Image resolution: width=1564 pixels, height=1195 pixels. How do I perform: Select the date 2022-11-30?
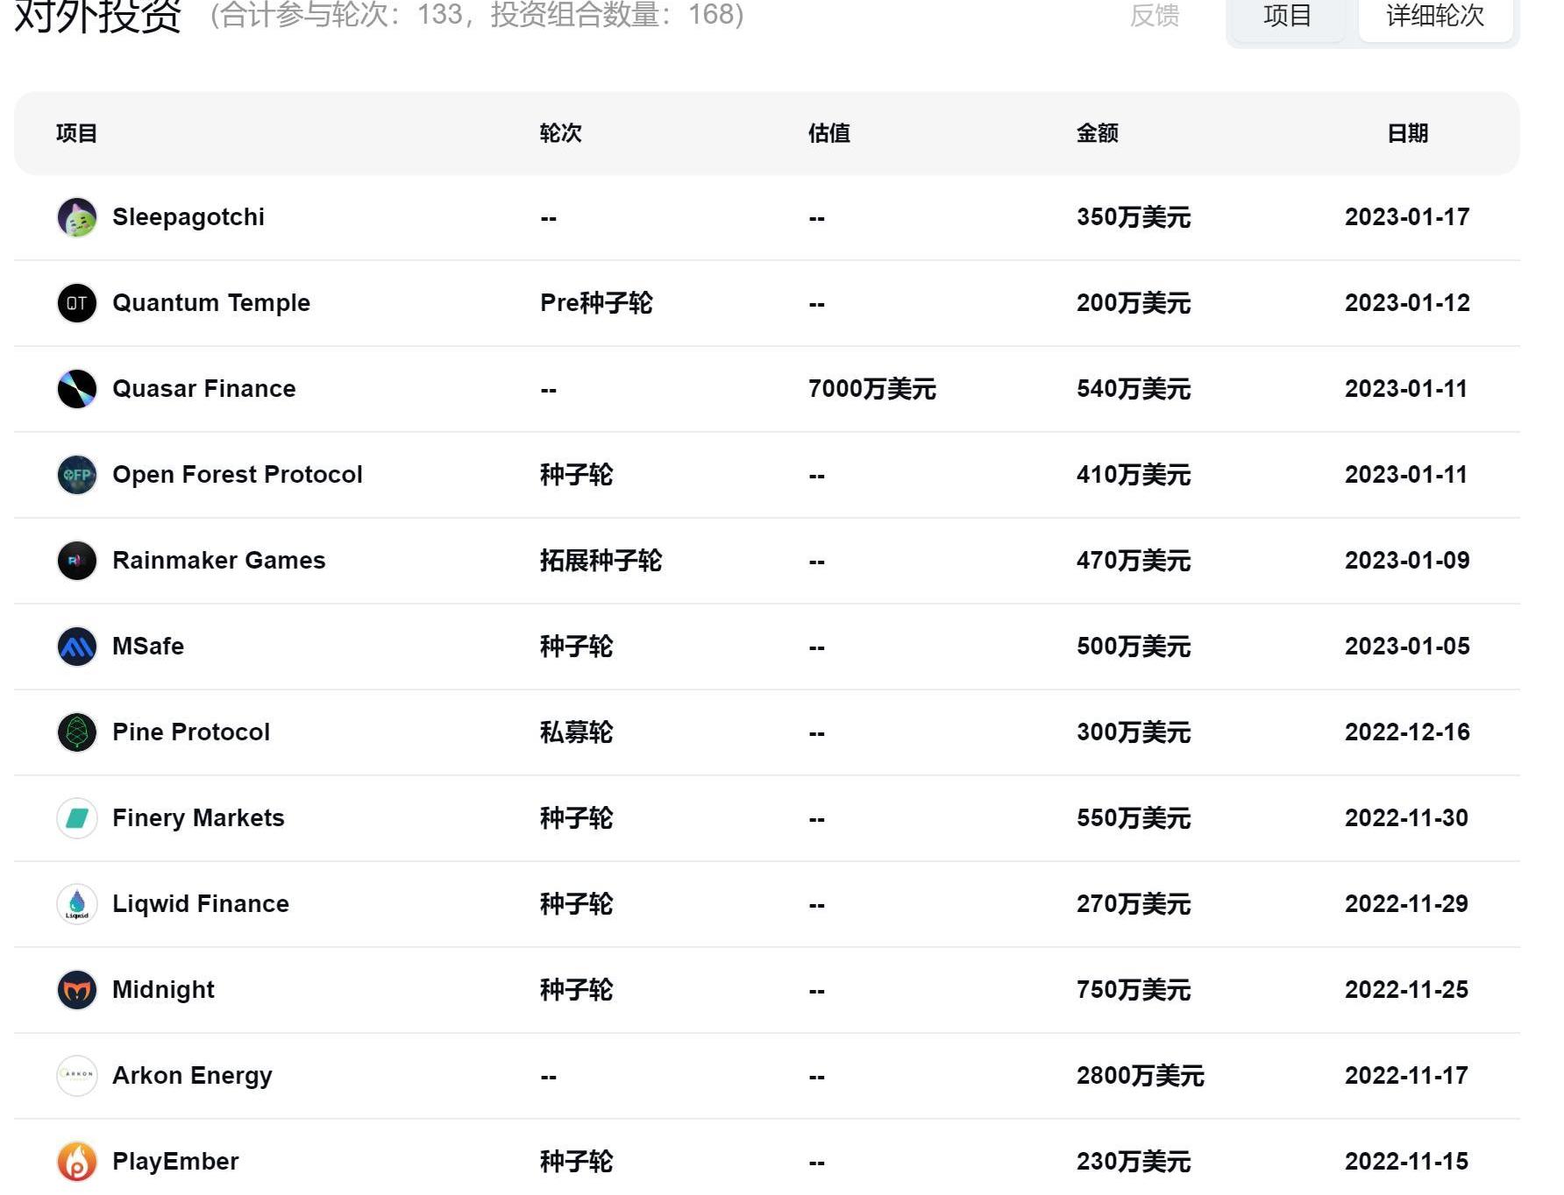(1406, 818)
